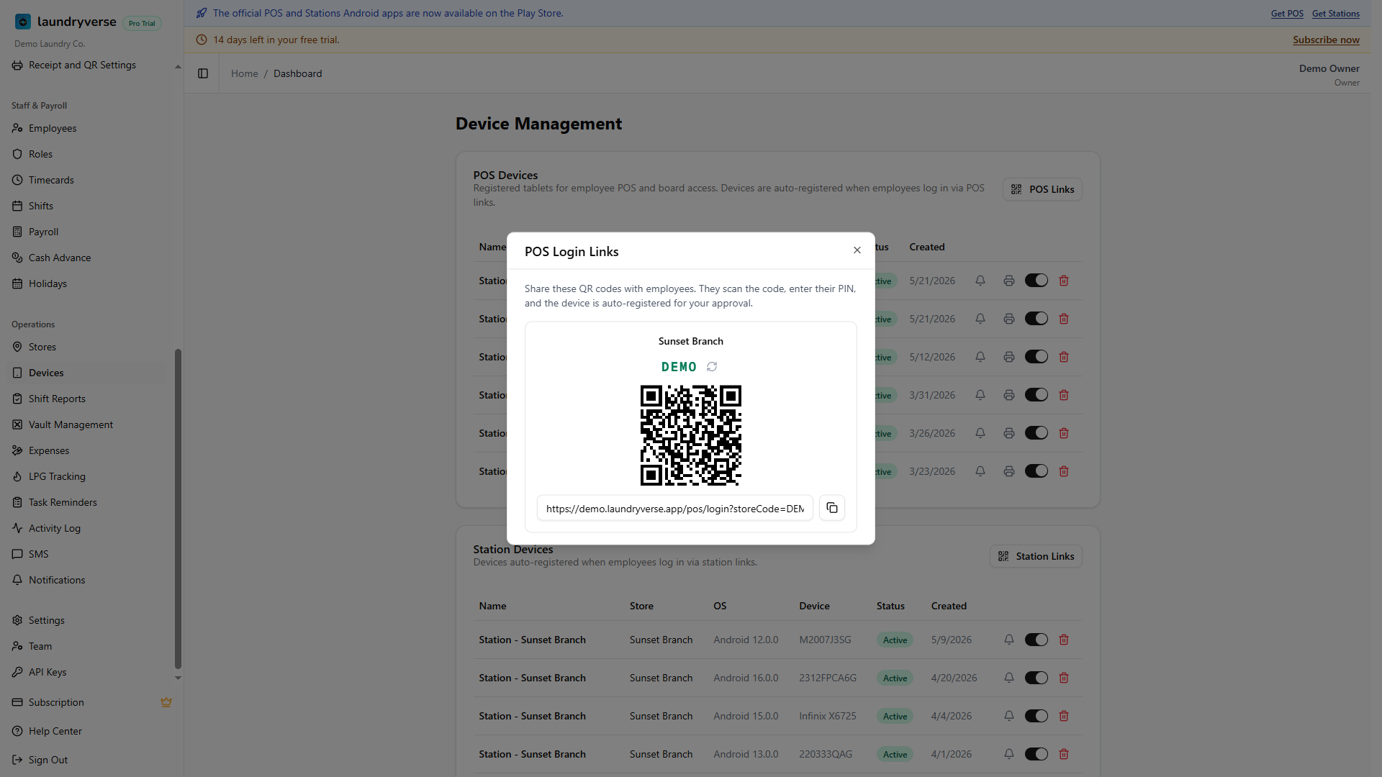Viewport: 1382px width, 777px height.
Task: Delete station device Infinix X6725
Action: pos(1064,716)
